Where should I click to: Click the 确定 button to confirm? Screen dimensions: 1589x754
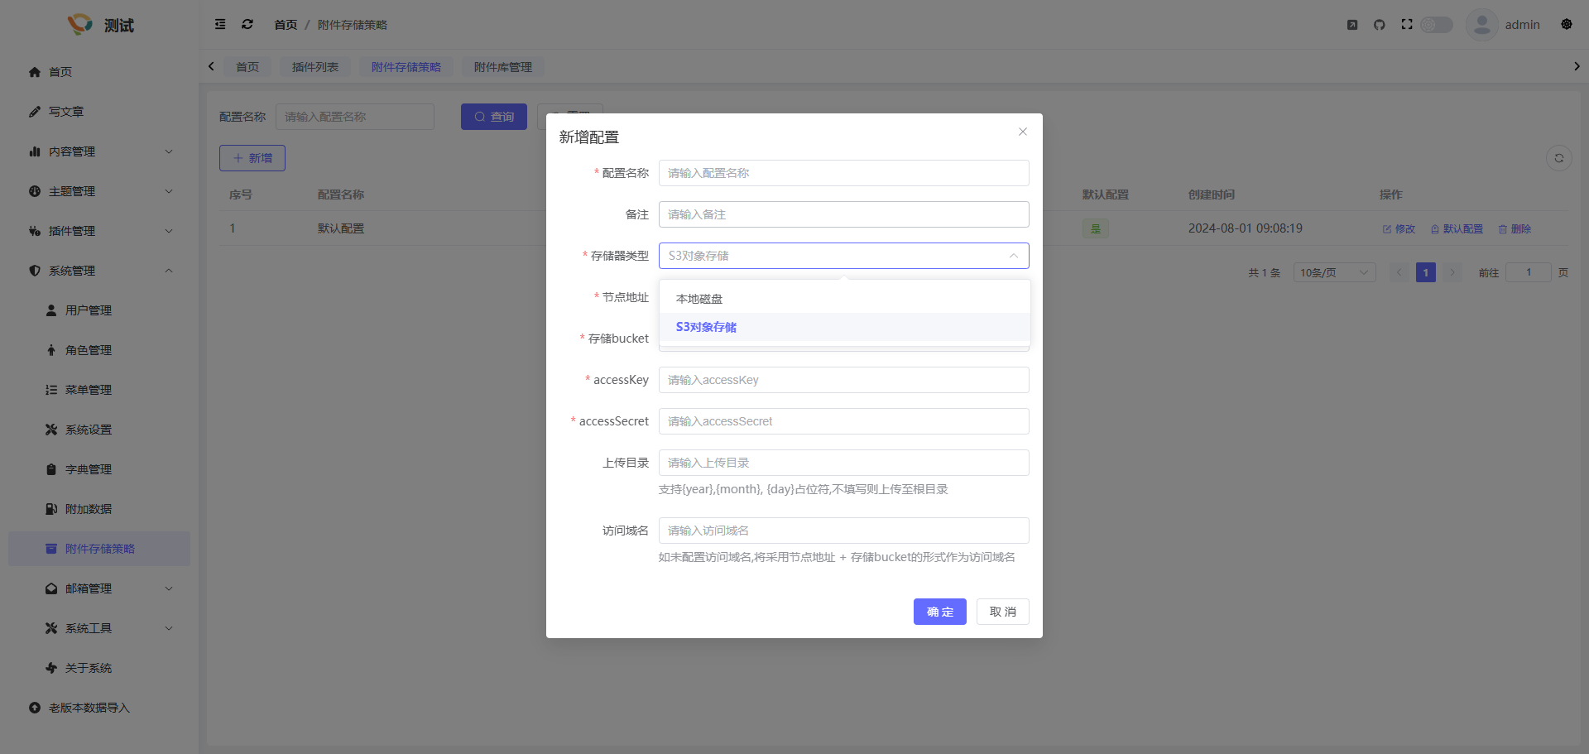pyautogui.click(x=939, y=612)
